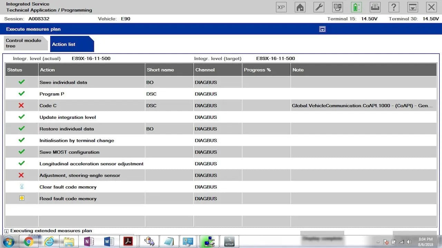Open the printer icon in toolbar
Viewport: 442px width, 248px height.
pos(375,7)
